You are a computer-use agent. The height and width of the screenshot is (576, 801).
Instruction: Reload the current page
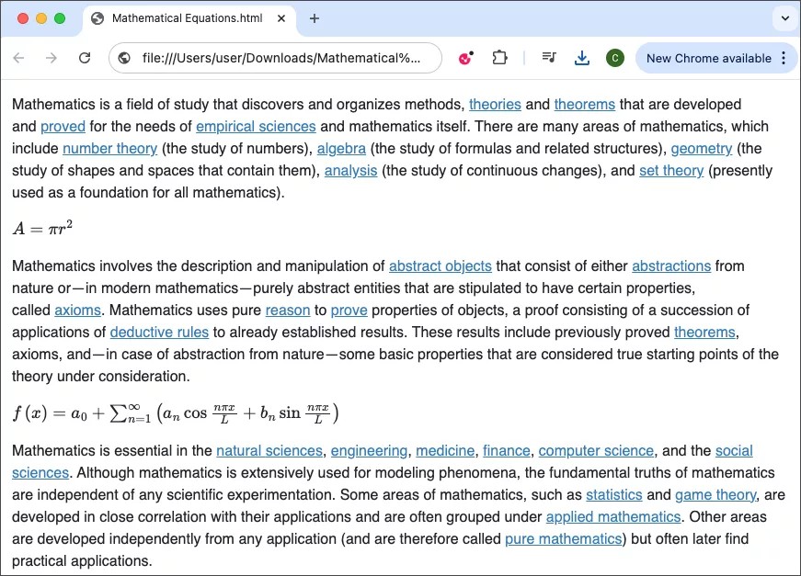click(x=85, y=57)
